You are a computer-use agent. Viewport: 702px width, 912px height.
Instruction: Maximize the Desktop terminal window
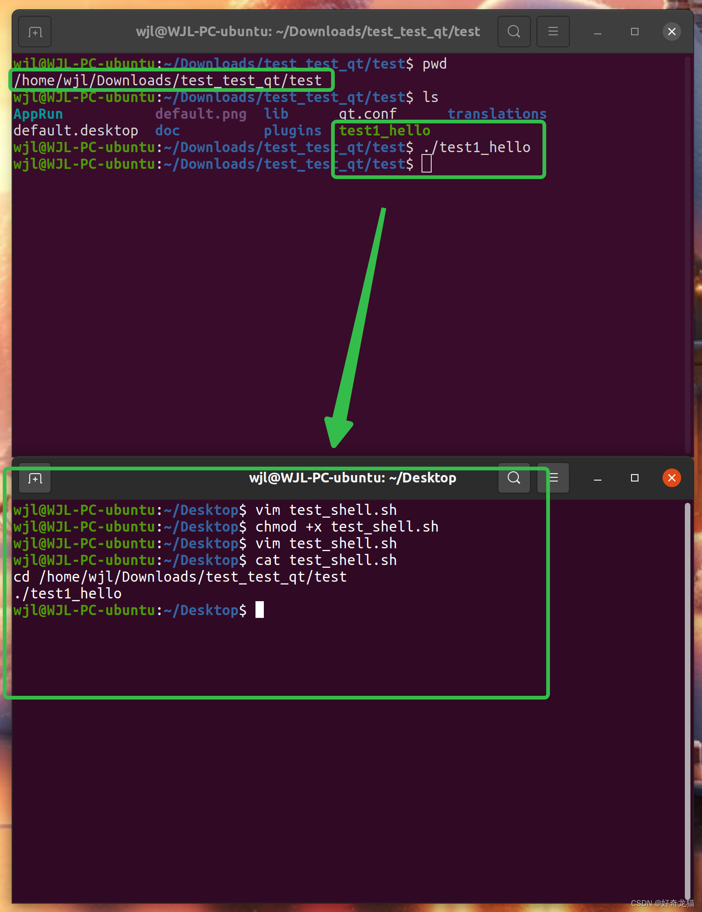[x=635, y=478]
